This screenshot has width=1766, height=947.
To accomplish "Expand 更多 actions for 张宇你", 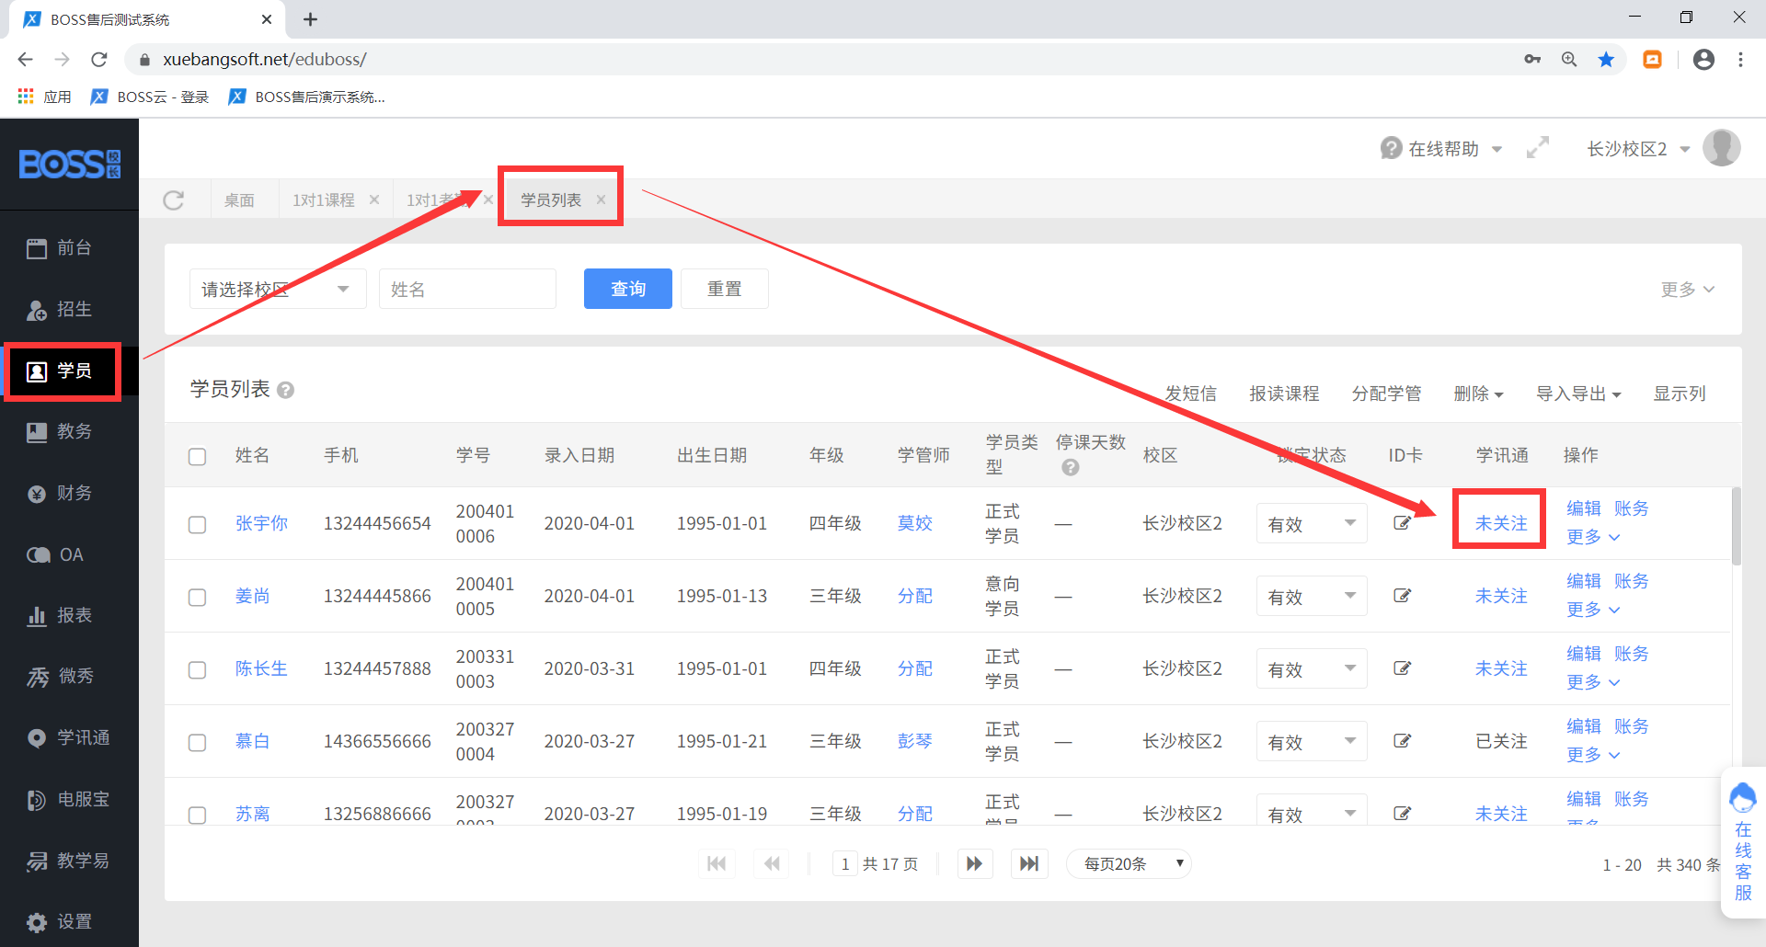I will [1593, 537].
